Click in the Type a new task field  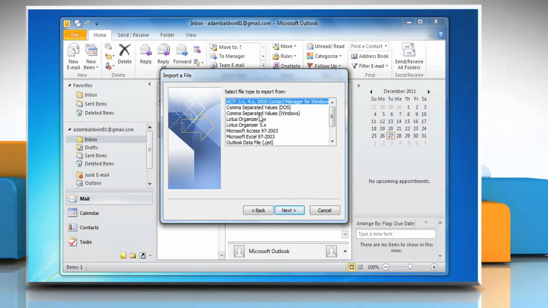tap(396, 234)
